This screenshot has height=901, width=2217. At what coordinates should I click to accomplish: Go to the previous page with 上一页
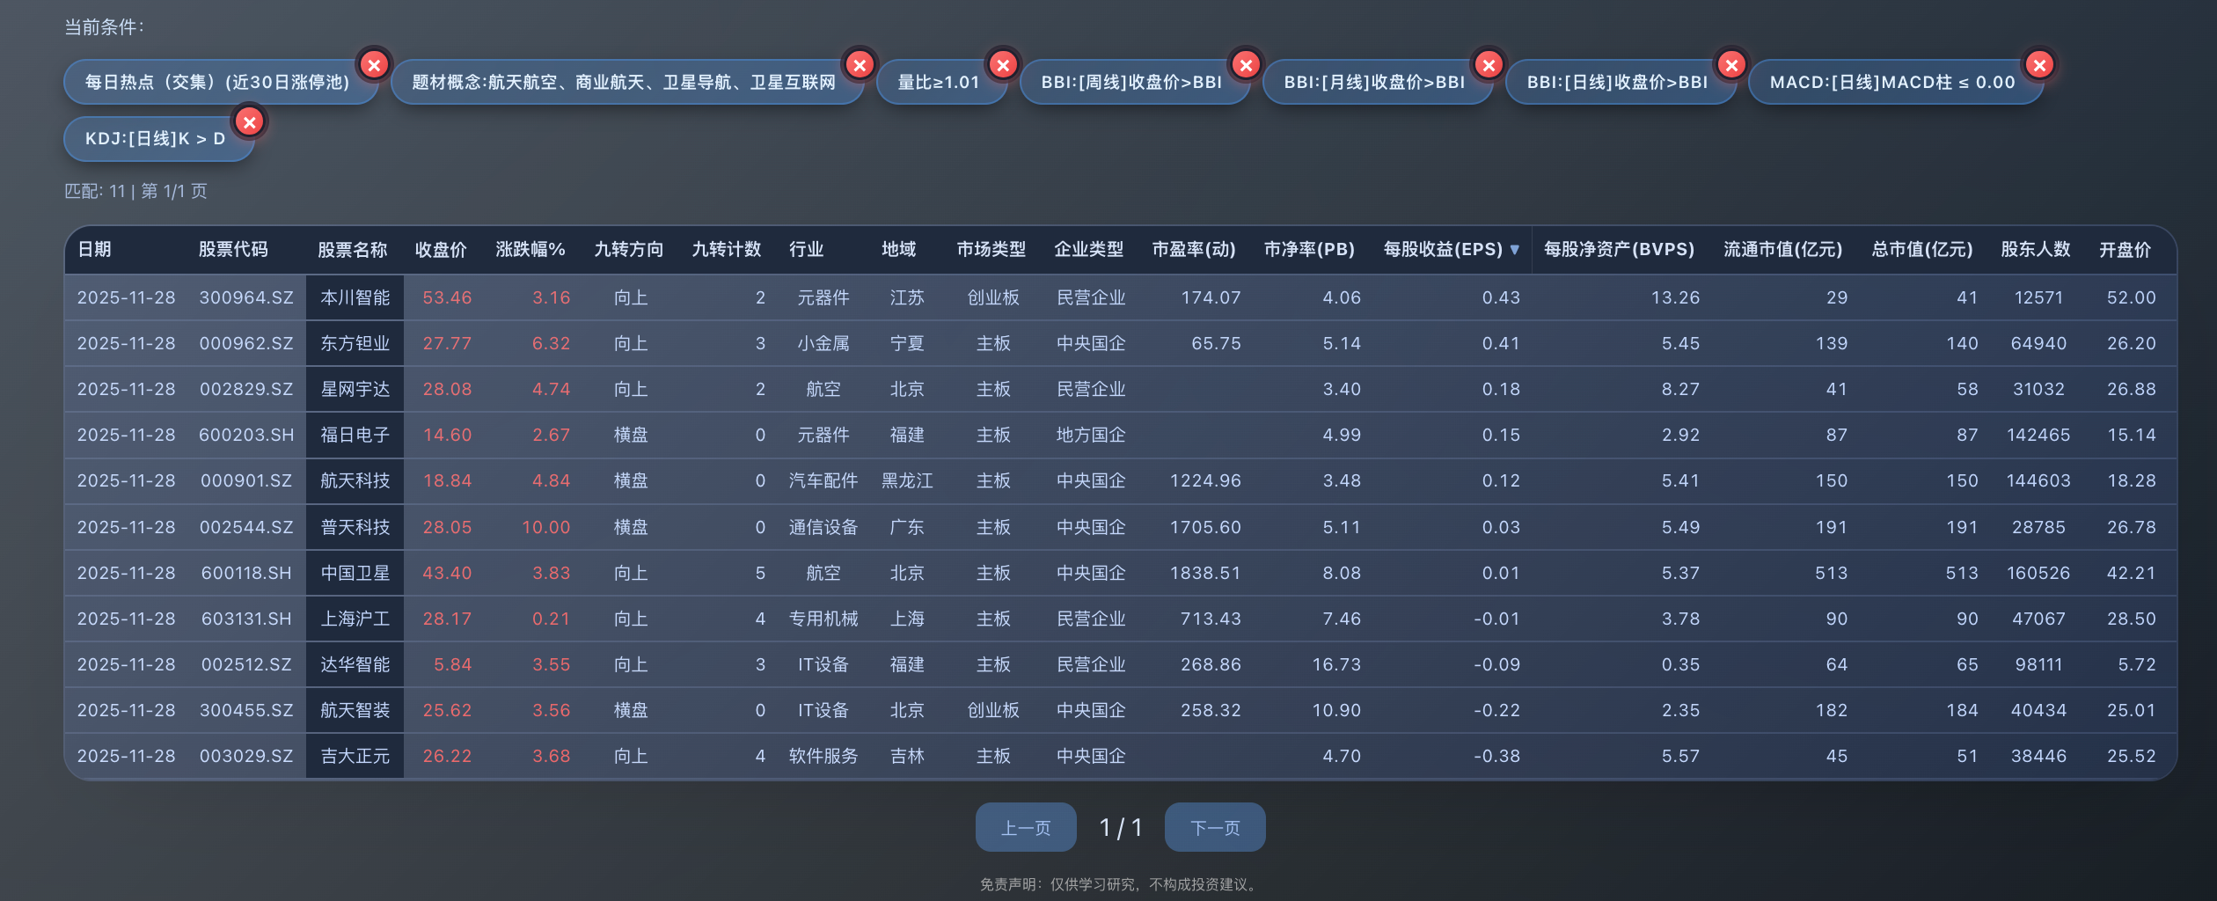click(1025, 827)
